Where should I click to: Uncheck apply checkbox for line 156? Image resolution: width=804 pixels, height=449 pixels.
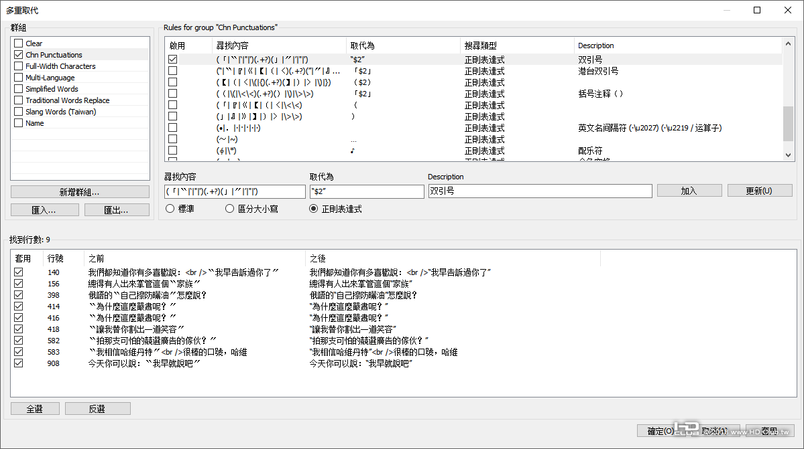pyautogui.click(x=19, y=283)
